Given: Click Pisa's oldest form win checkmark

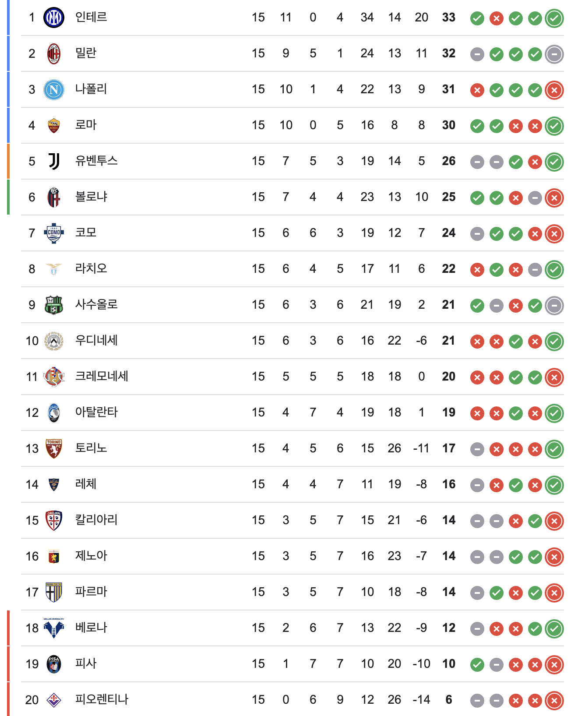Looking at the screenshot, I should pos(477,665).
